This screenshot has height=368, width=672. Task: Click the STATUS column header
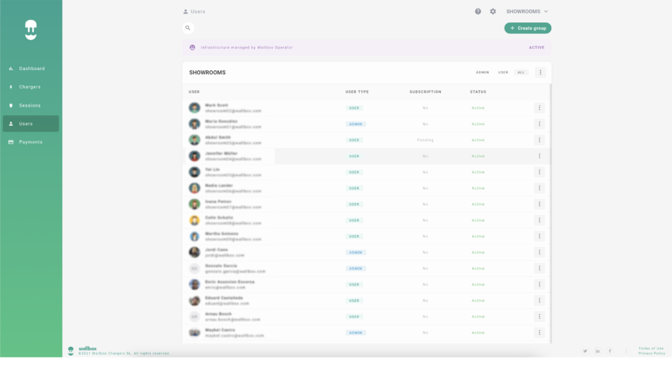pos(478,92)
